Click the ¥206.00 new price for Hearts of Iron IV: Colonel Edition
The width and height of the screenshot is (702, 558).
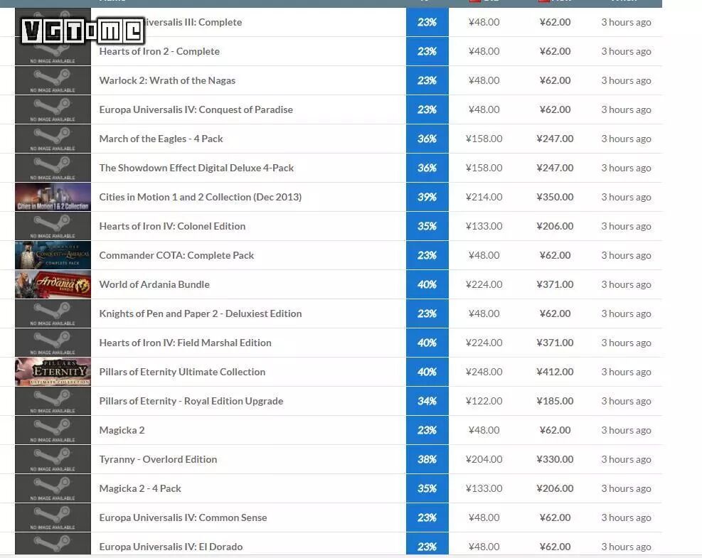[555, 226]
